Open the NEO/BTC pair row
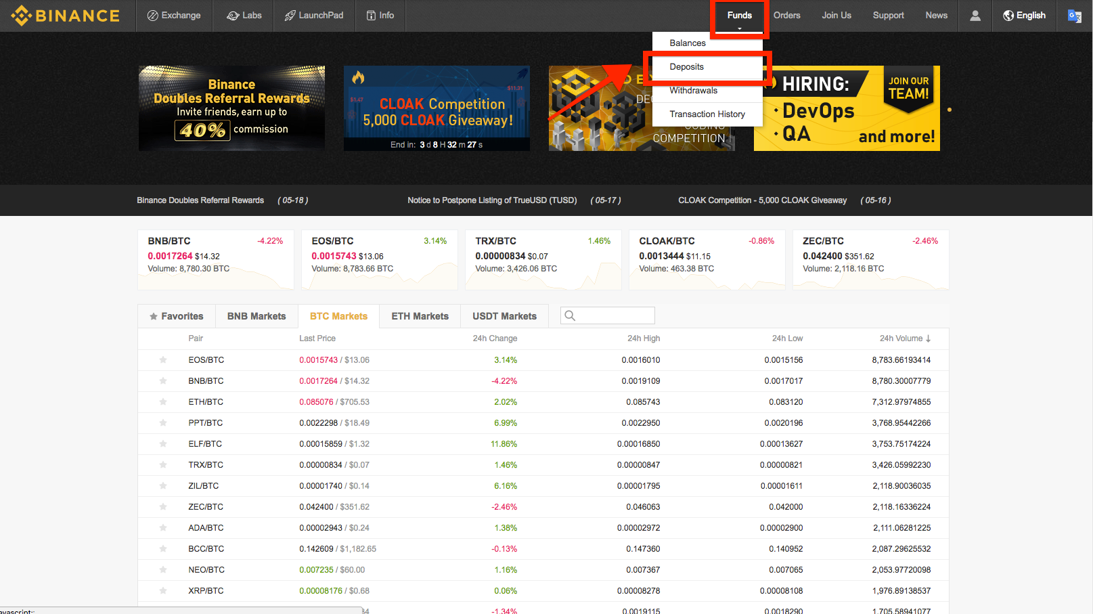 coord(543,570)
